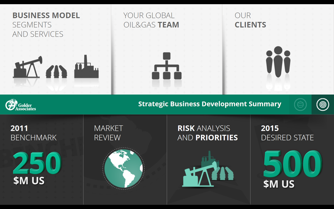Click the Golder Associates logo

pos(21,105)
